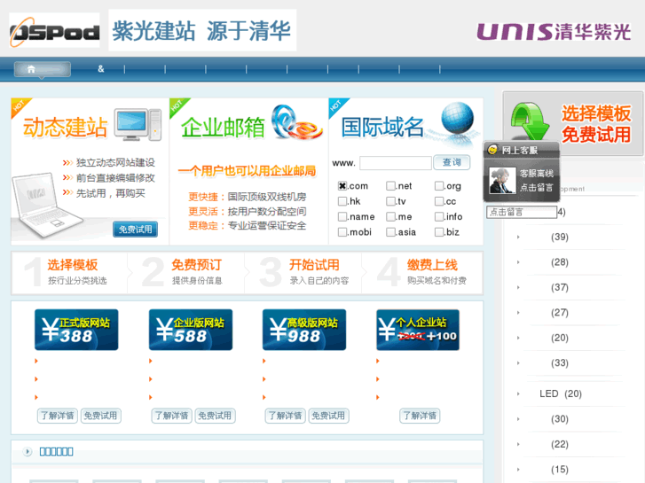Click 了解详情 under ¥588 plan
This screenshot has height=483, width=645.
tap(171, 416)
